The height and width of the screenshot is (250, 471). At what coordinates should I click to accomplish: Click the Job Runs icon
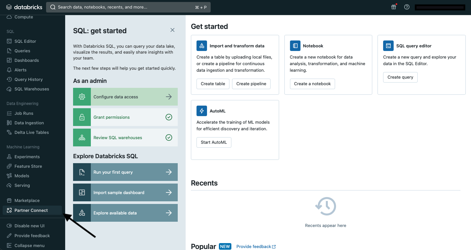9,113
